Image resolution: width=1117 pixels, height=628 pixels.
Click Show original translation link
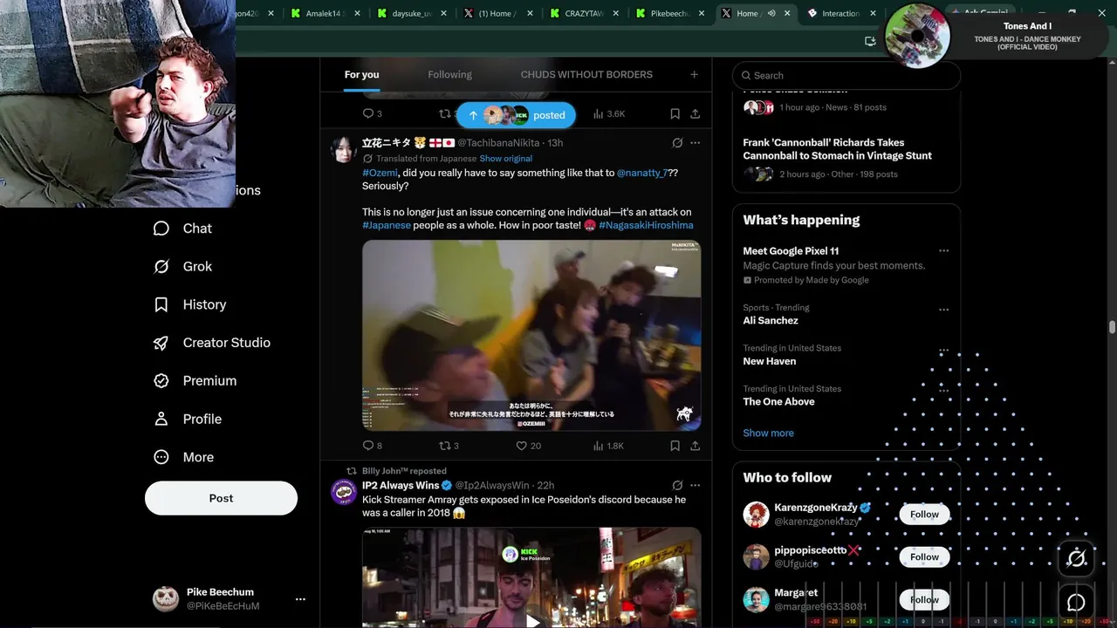505,159
